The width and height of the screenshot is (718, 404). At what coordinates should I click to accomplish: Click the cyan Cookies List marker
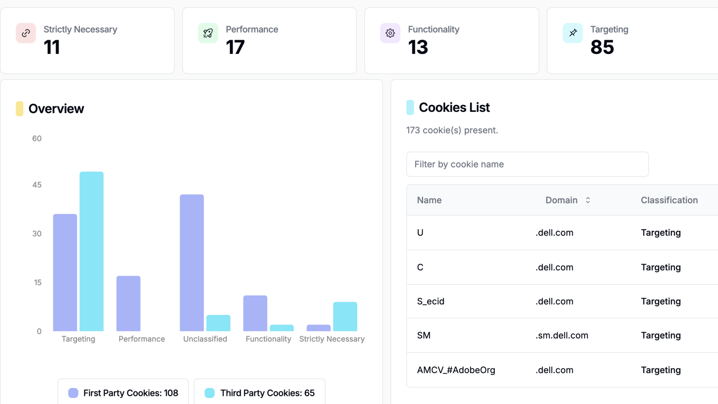pos(410,107)
